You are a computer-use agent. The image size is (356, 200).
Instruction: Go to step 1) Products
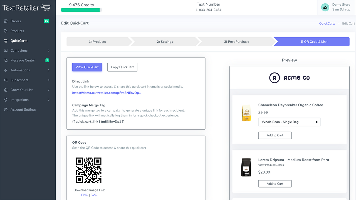pos(97,42)
